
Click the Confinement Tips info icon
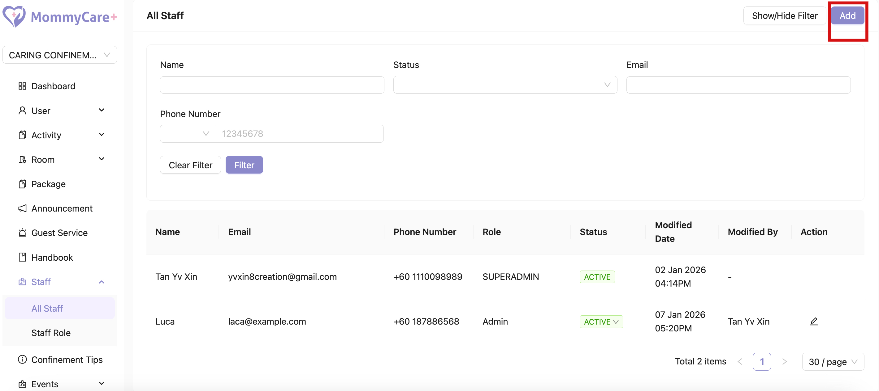22,360
